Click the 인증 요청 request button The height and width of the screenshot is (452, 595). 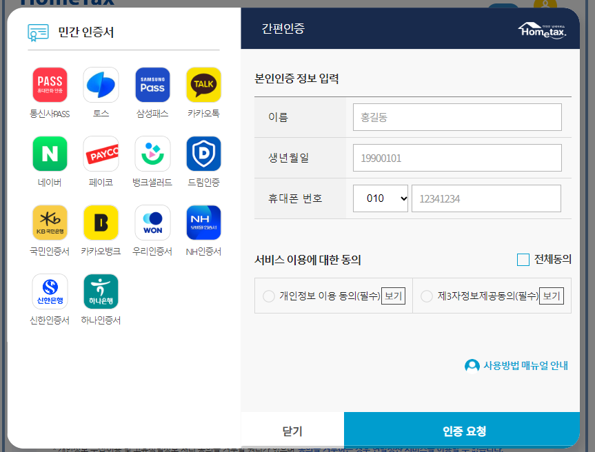[x=462, y=431]
